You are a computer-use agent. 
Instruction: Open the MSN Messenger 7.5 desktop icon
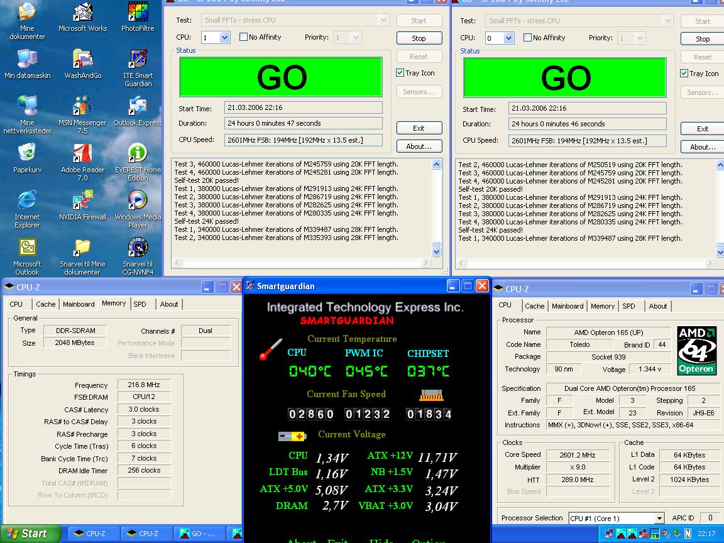[83, 114]
